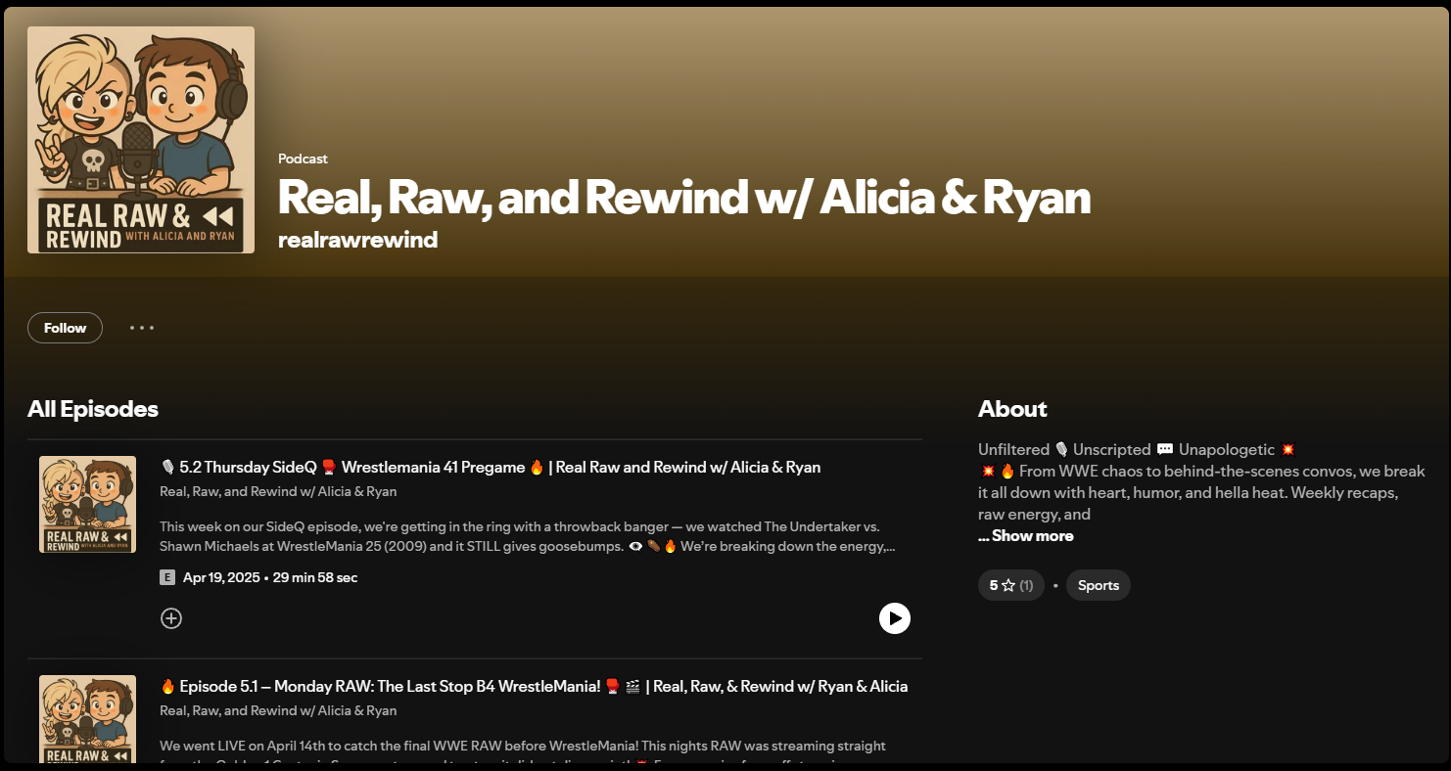The image size is (1451, 771).
Task: Click the About heading
Action: pyautogui.click(x=1012, y=409)
